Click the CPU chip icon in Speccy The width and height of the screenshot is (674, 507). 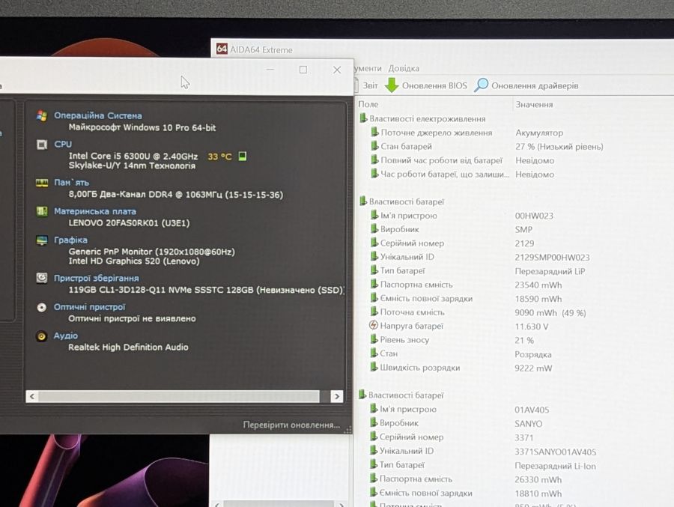pos(42,145)
